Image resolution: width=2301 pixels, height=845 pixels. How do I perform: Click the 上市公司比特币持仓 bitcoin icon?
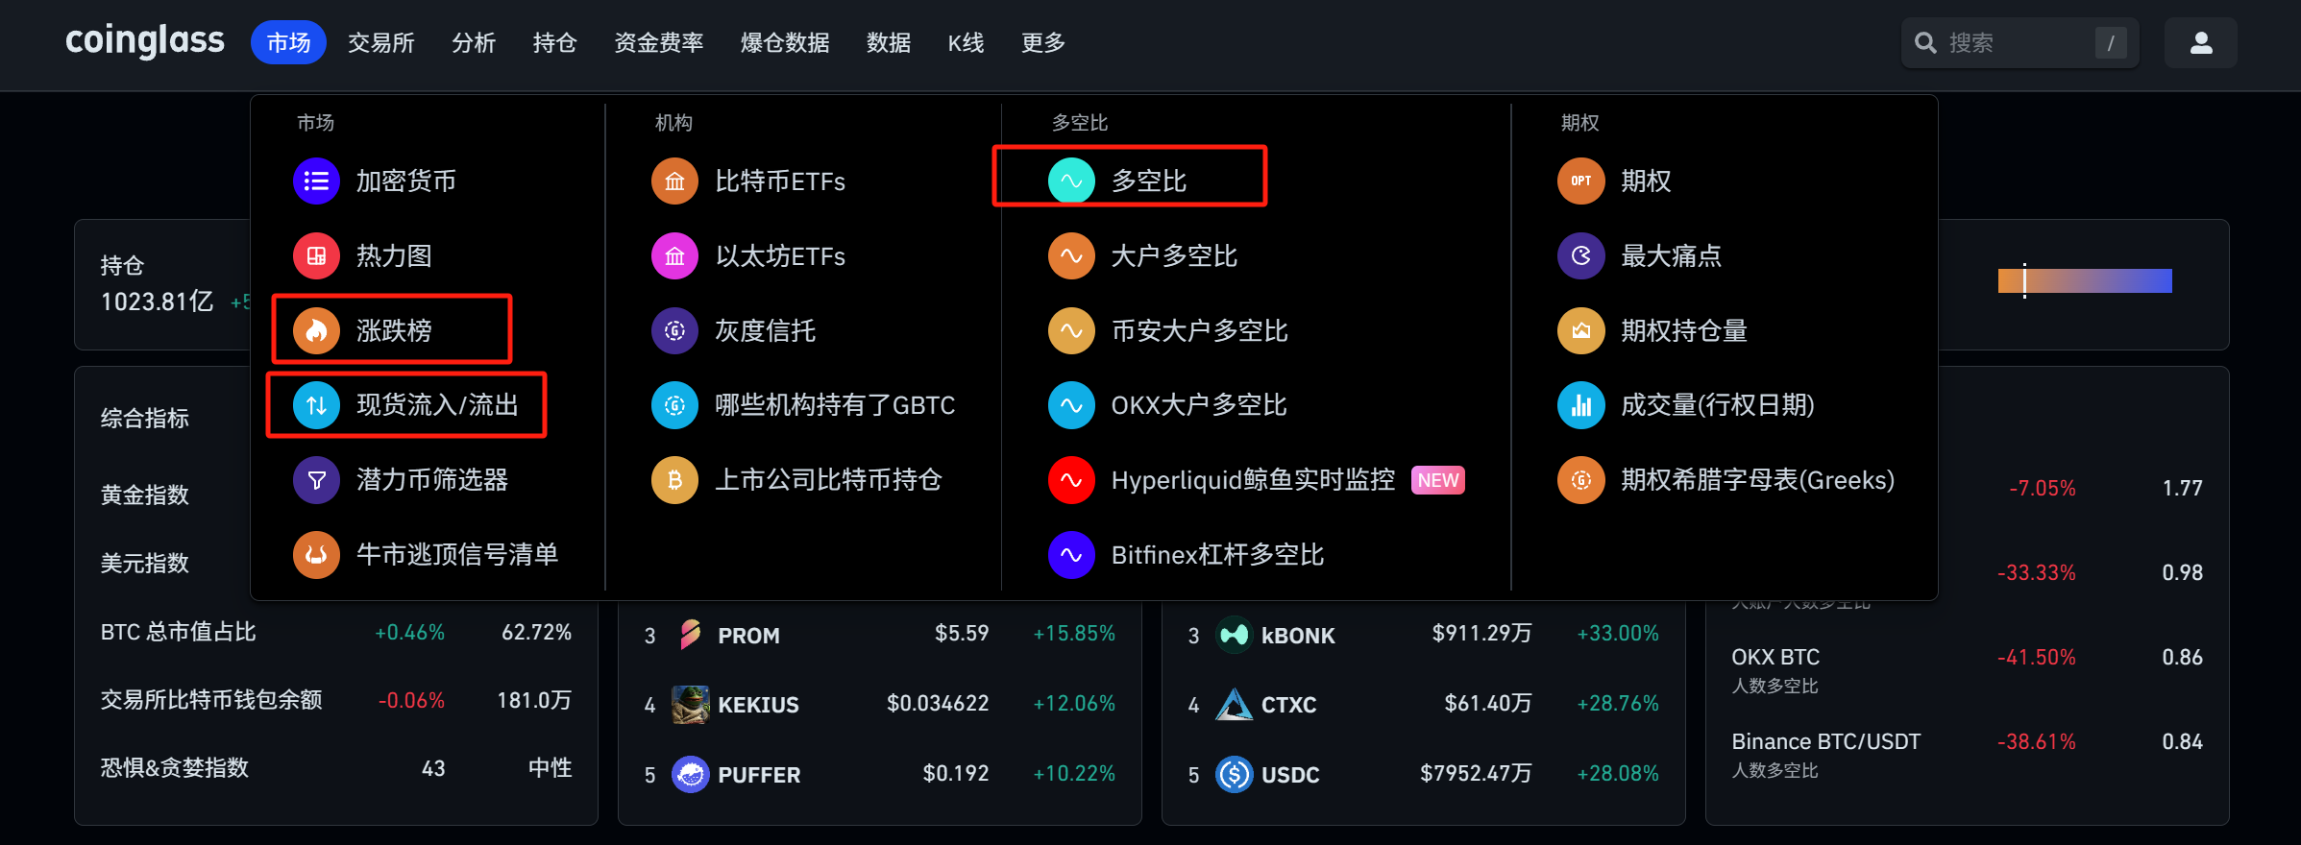click(x=674, y=480)
